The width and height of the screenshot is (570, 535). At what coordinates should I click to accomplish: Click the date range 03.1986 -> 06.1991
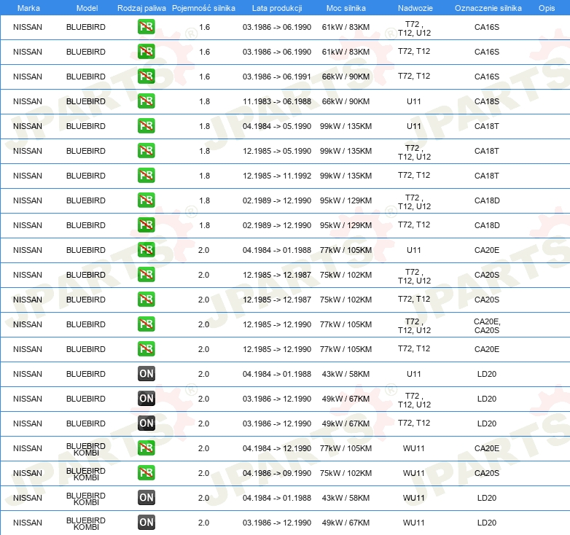coord(277,77)
